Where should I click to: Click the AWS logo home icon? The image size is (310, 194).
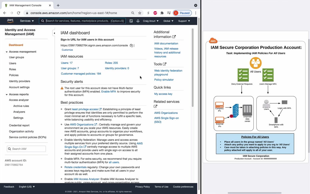10,21
